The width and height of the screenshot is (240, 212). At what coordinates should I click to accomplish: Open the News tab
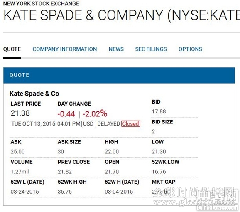click(116, 49)
